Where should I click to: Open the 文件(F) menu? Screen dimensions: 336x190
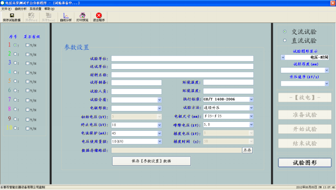click(6, 9)
